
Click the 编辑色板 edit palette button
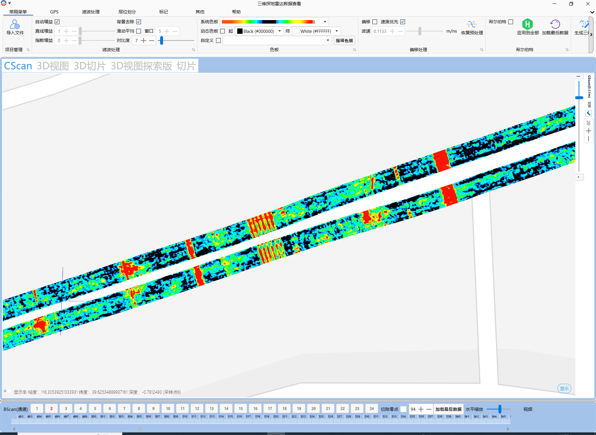point(344,40)
